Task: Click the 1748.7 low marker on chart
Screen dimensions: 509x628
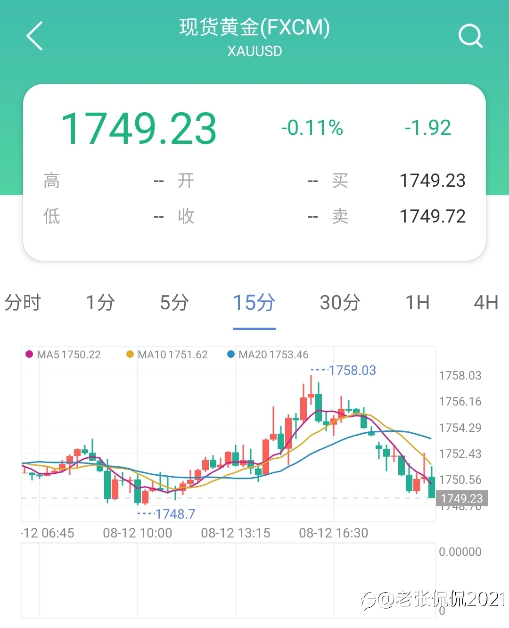Action: pyautogui.click(x=175, y=514)
